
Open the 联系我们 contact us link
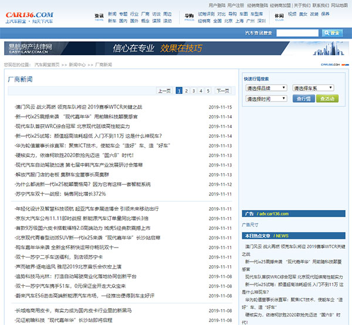320,5
